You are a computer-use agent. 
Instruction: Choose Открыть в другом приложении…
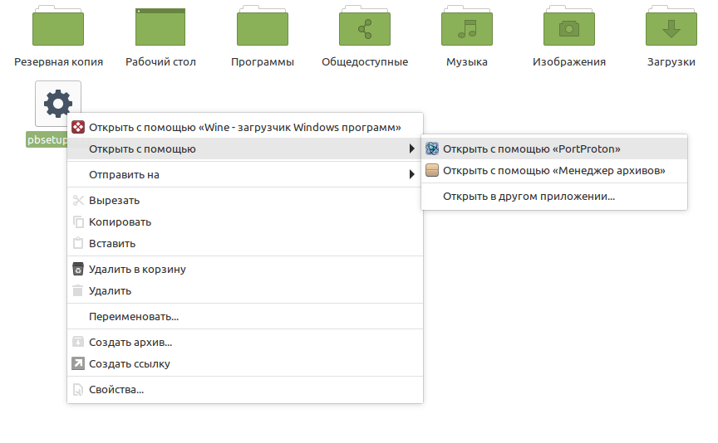pyautogui.click(x=554, y=196)
